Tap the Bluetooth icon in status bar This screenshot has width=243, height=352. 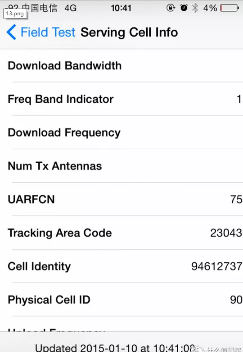[x=195, y=8]
